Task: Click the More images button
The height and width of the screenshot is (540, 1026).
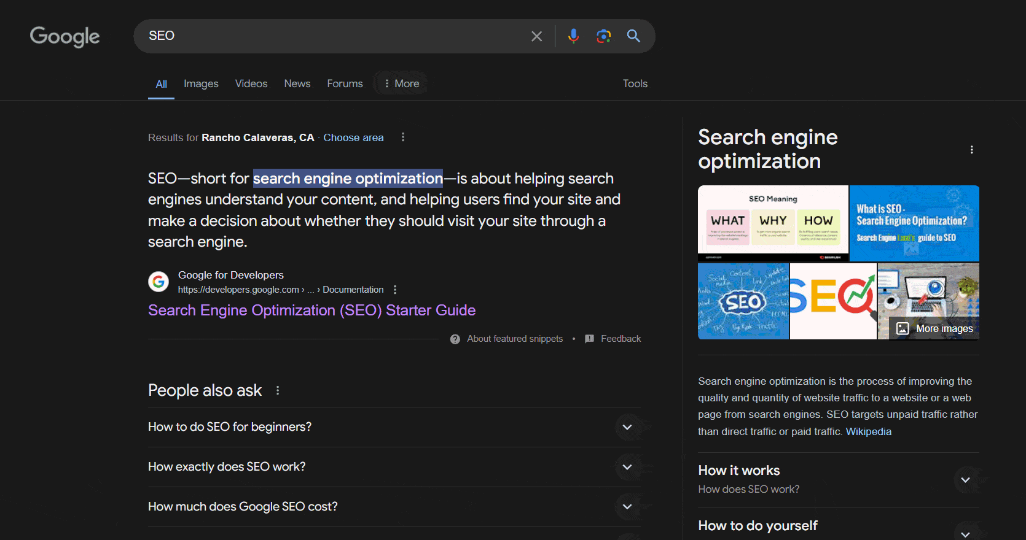Action: click(x=934, y=328)
